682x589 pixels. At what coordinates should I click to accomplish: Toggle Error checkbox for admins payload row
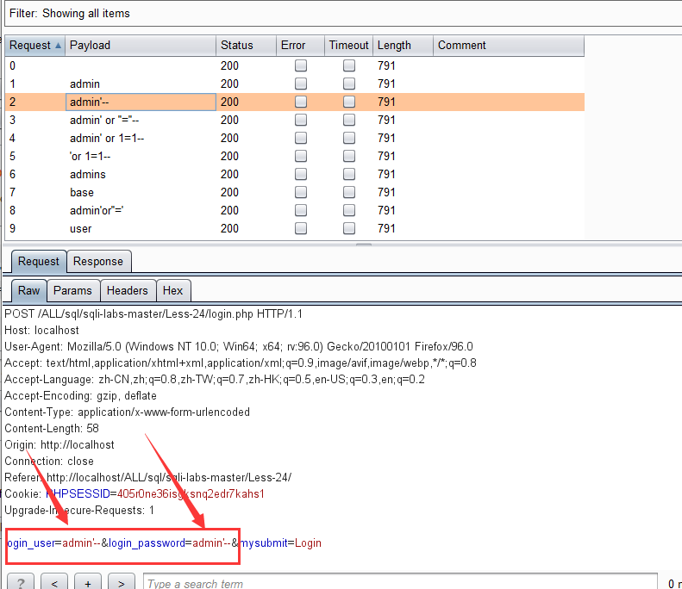click(301, 174)
